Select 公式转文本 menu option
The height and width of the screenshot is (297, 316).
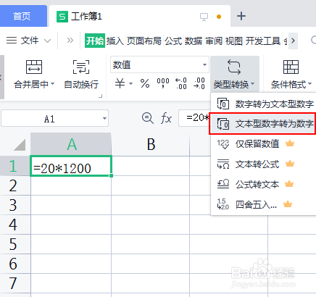[x=263, y=185]
